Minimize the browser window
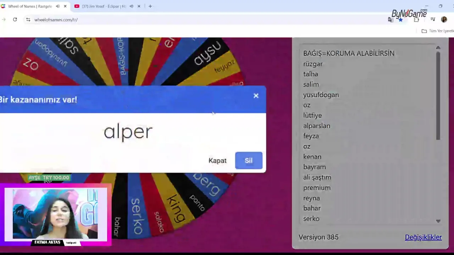This screenshot has height=255, width=454. (x=427, y=6)
